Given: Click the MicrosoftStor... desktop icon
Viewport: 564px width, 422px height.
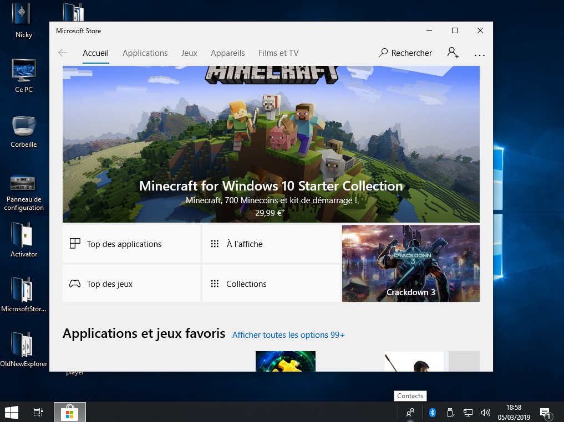Looking at the screenshot, I should click(x=24, y=295).
